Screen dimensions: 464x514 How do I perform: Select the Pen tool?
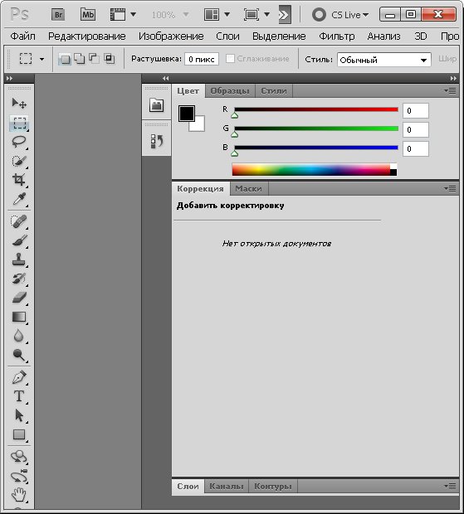tap(19, 377)
